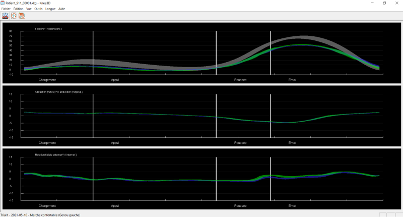Minimize the Knee3D window
The height and width of the screenshot is (217, 403).
372,3
